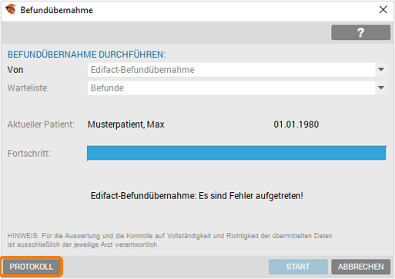
Task: Click the START button
Action: pos(298,267)
